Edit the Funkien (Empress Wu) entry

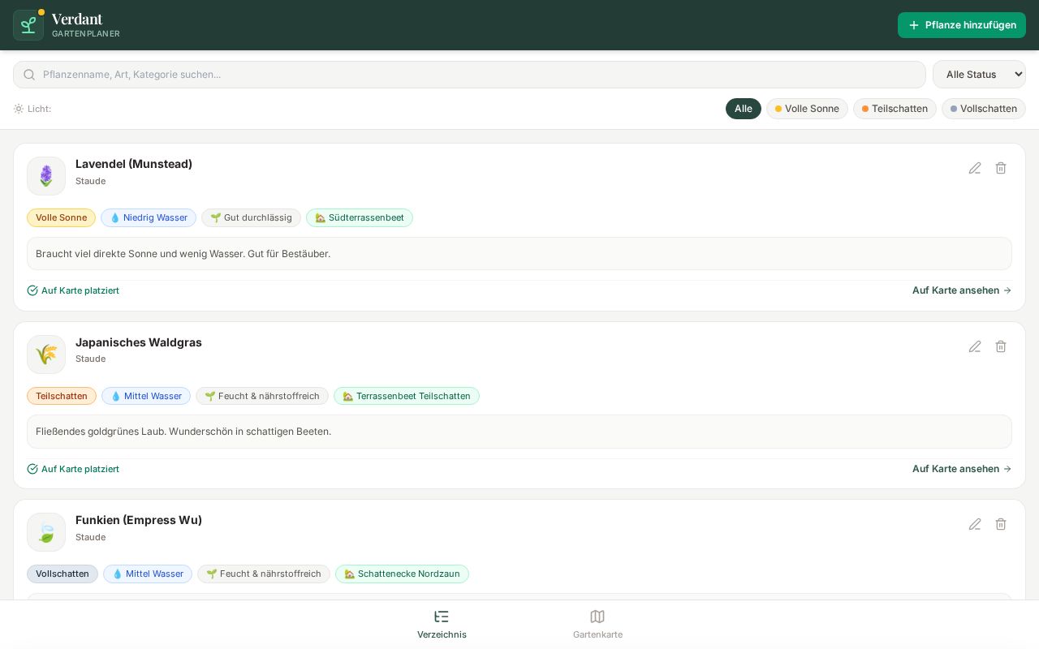tap(975, 524)
